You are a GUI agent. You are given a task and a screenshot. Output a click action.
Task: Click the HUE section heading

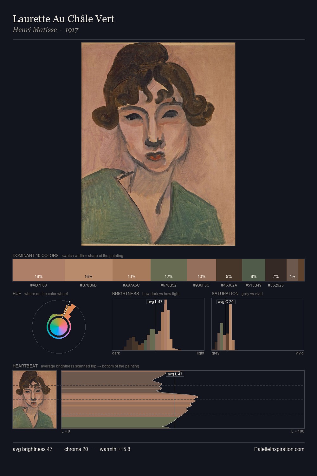point(17,294)
